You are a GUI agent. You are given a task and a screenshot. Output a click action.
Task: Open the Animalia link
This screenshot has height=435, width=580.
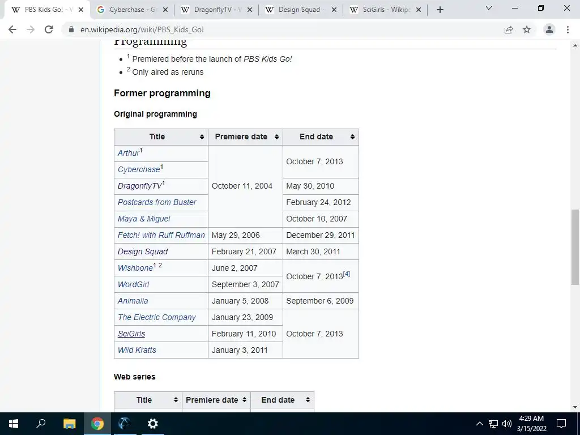pos(133,301)
